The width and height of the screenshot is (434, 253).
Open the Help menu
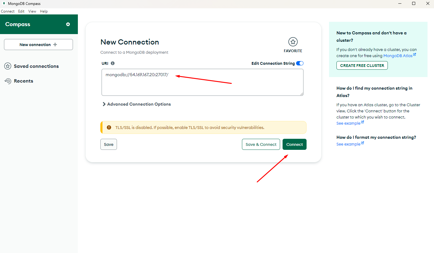coord(44,11)
